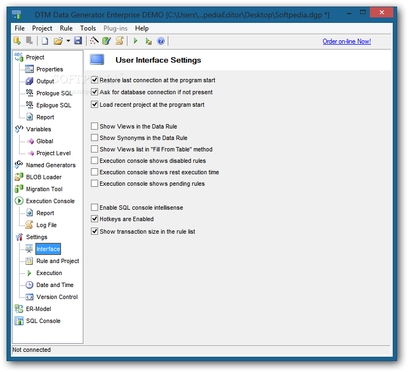
Task: Select the Project root tree node
Action: click(x=35, y=57)
